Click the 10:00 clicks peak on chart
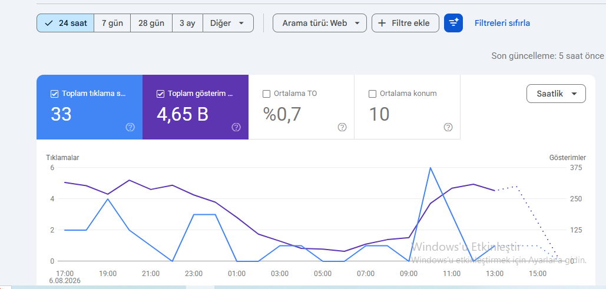The width and height of the screenshot is (606, 289). click(430, 168)
